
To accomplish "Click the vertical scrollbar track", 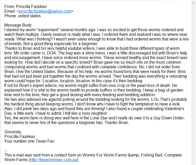I will pos(194,82).
